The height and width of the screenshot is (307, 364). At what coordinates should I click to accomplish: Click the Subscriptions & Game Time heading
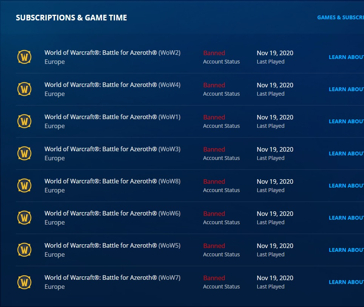point(71,18)
